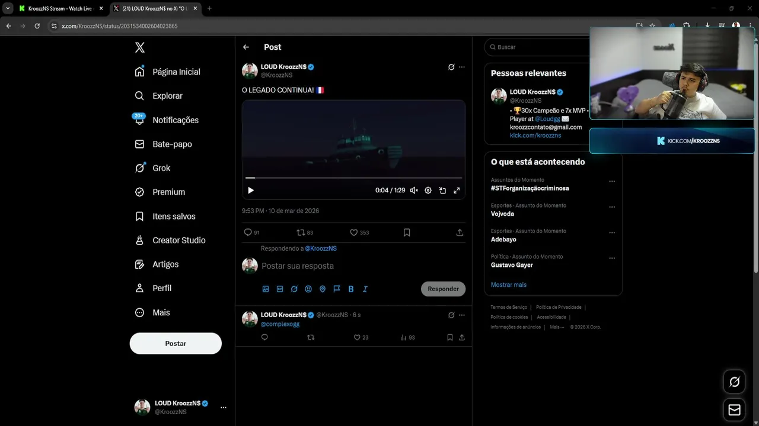Open a new browser tab

[x=209, y=8]
